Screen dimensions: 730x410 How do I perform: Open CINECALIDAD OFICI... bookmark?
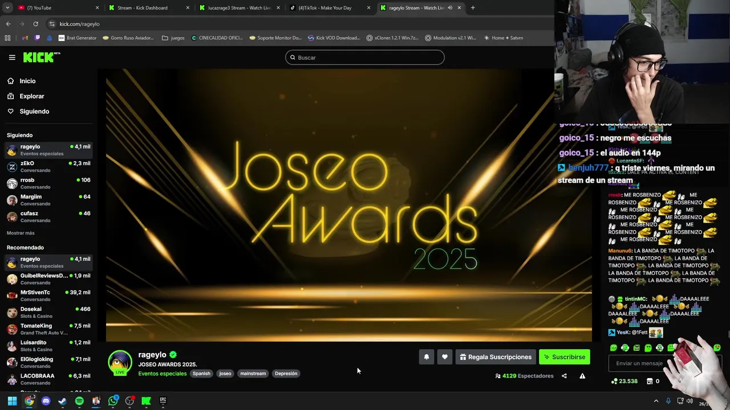217,38
